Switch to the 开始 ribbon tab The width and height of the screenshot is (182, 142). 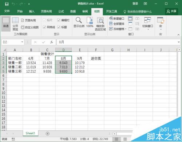pyautogui.click(x=20, y=11)
